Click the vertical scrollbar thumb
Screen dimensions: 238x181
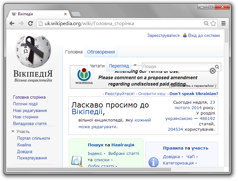[x=226, y=36]
